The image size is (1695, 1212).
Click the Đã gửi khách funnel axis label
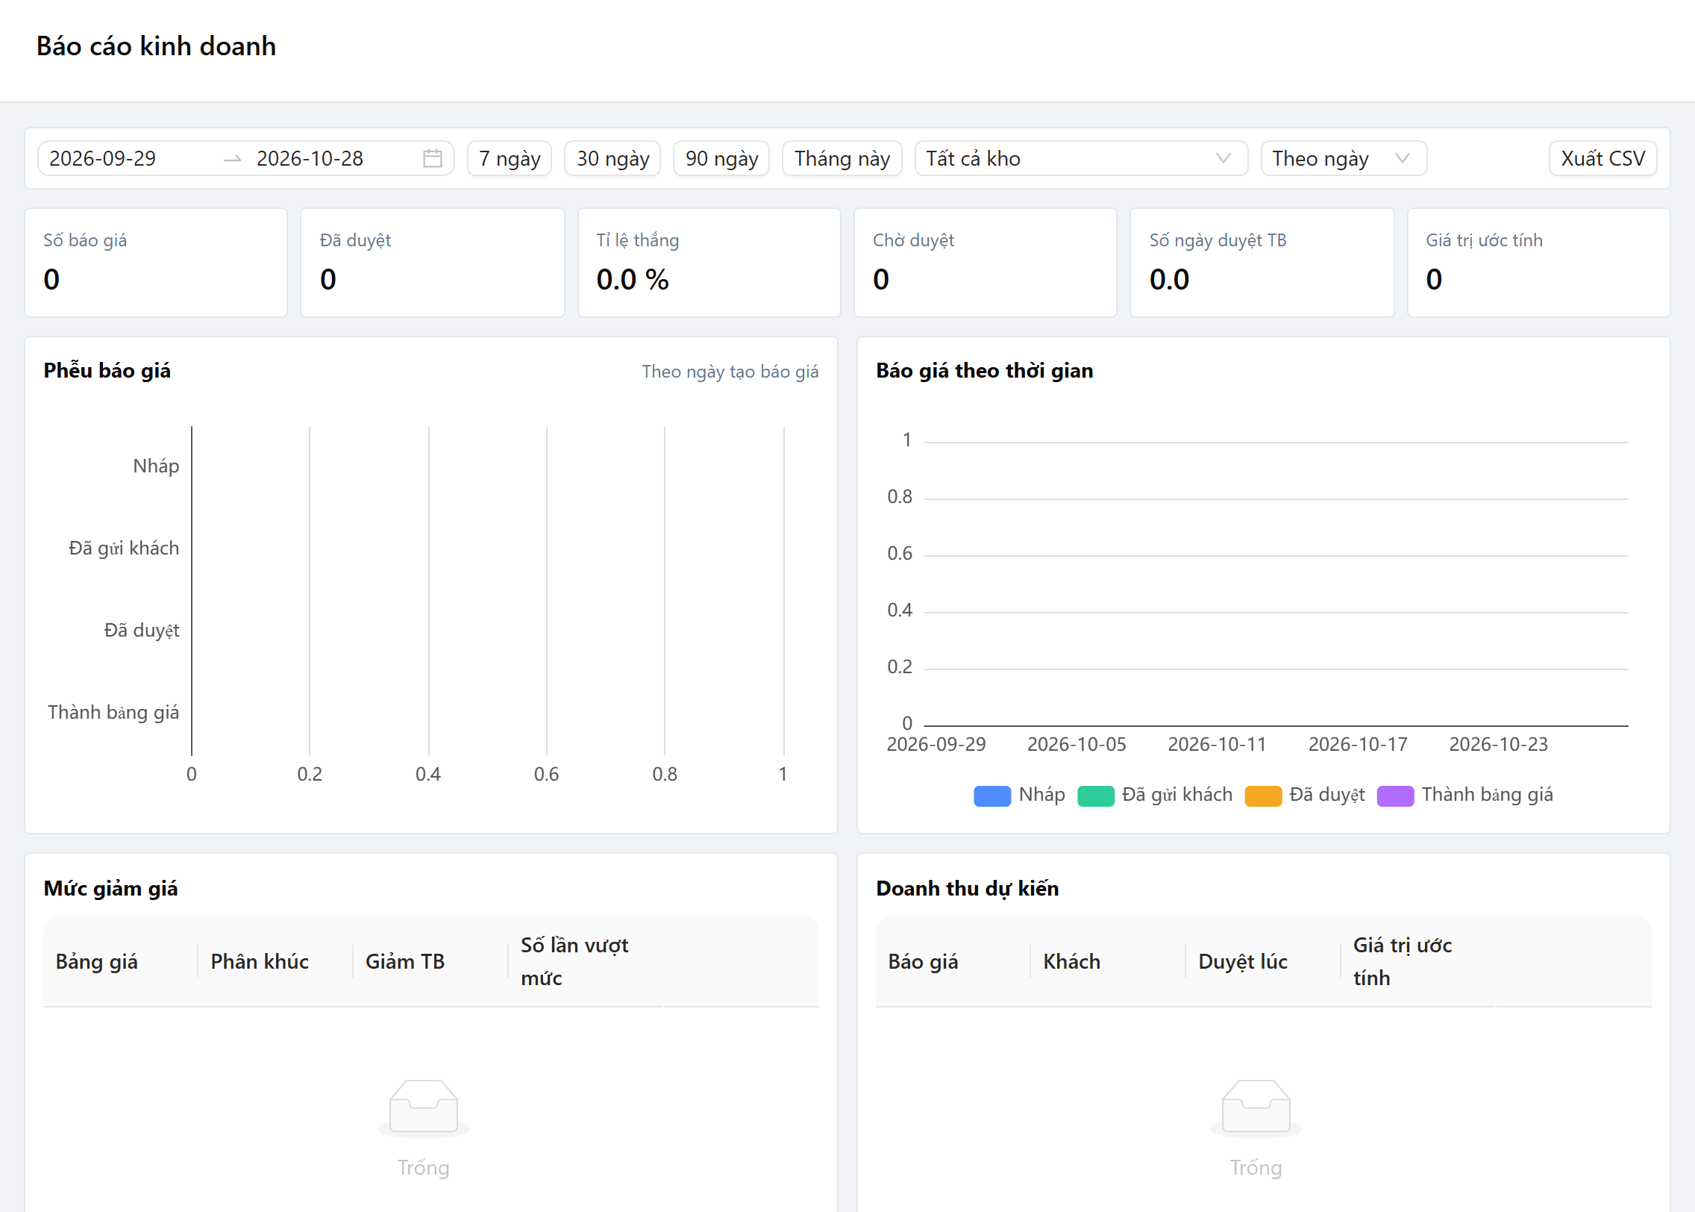[x=124, y=549]
